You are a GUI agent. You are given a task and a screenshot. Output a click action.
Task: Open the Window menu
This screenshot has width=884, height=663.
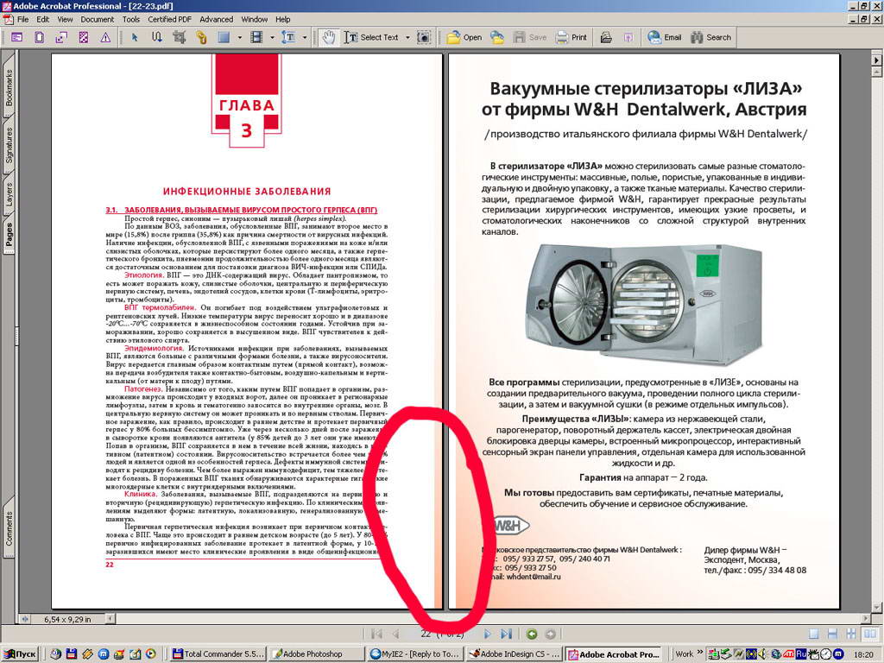(255, 19)
